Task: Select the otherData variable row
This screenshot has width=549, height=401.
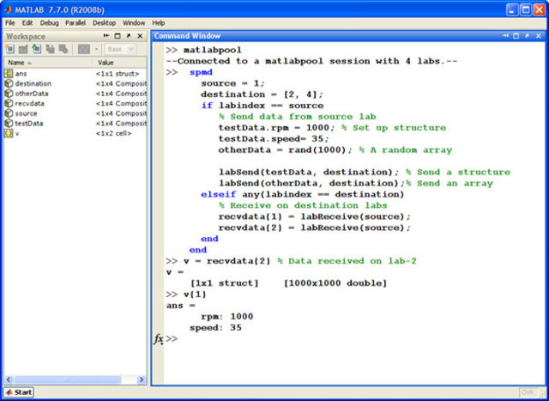Action: [x=75, y=94]
